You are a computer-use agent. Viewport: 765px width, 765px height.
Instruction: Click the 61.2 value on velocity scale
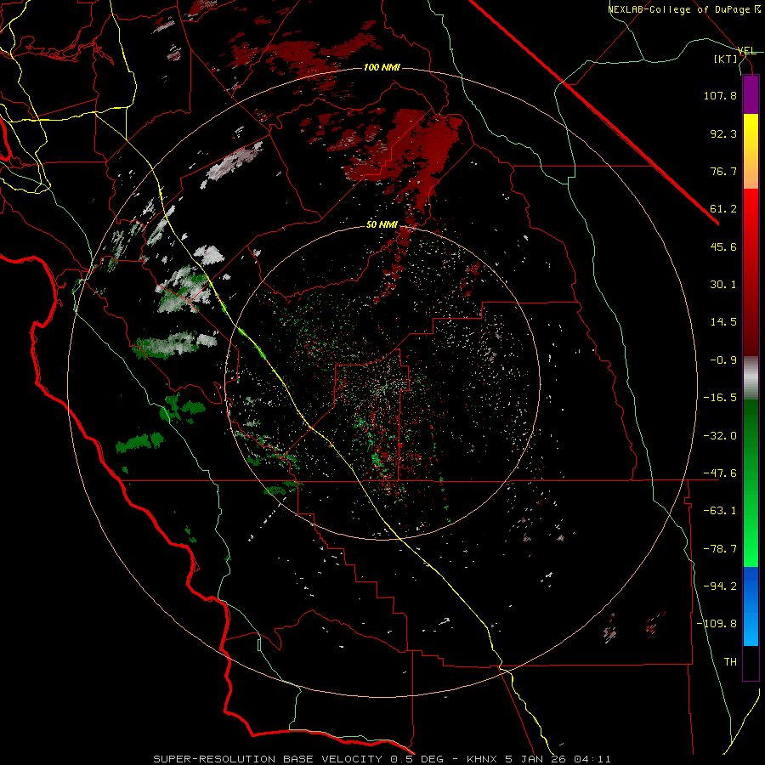tap(723, 209)
